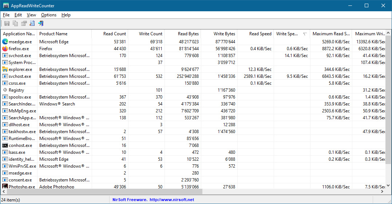The image size is (392, 204).
Task: Click the vertical scrollbar down arrow
Action: coord(388,185)
